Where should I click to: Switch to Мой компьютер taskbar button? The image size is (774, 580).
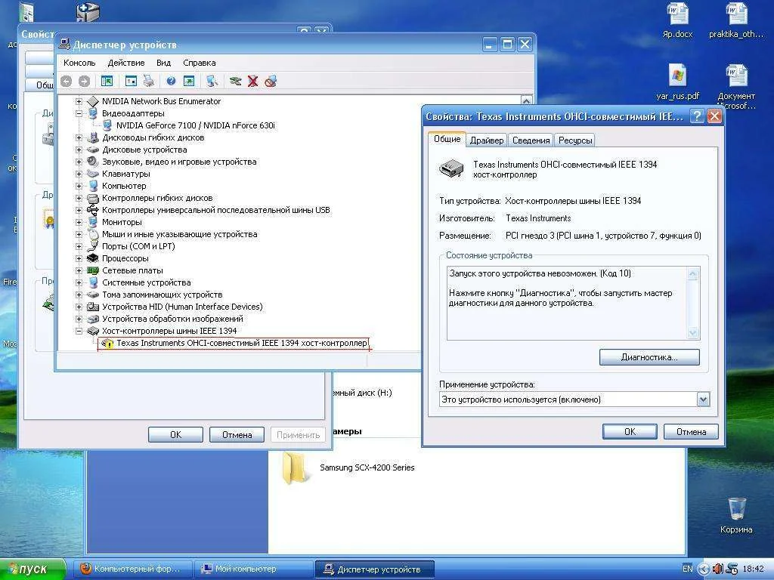click(x=254, y=569)
